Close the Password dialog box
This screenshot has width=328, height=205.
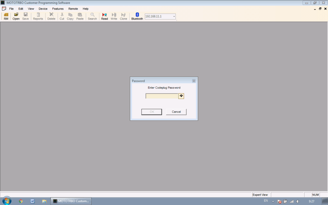pyautogui.click(x=194, y=81)
